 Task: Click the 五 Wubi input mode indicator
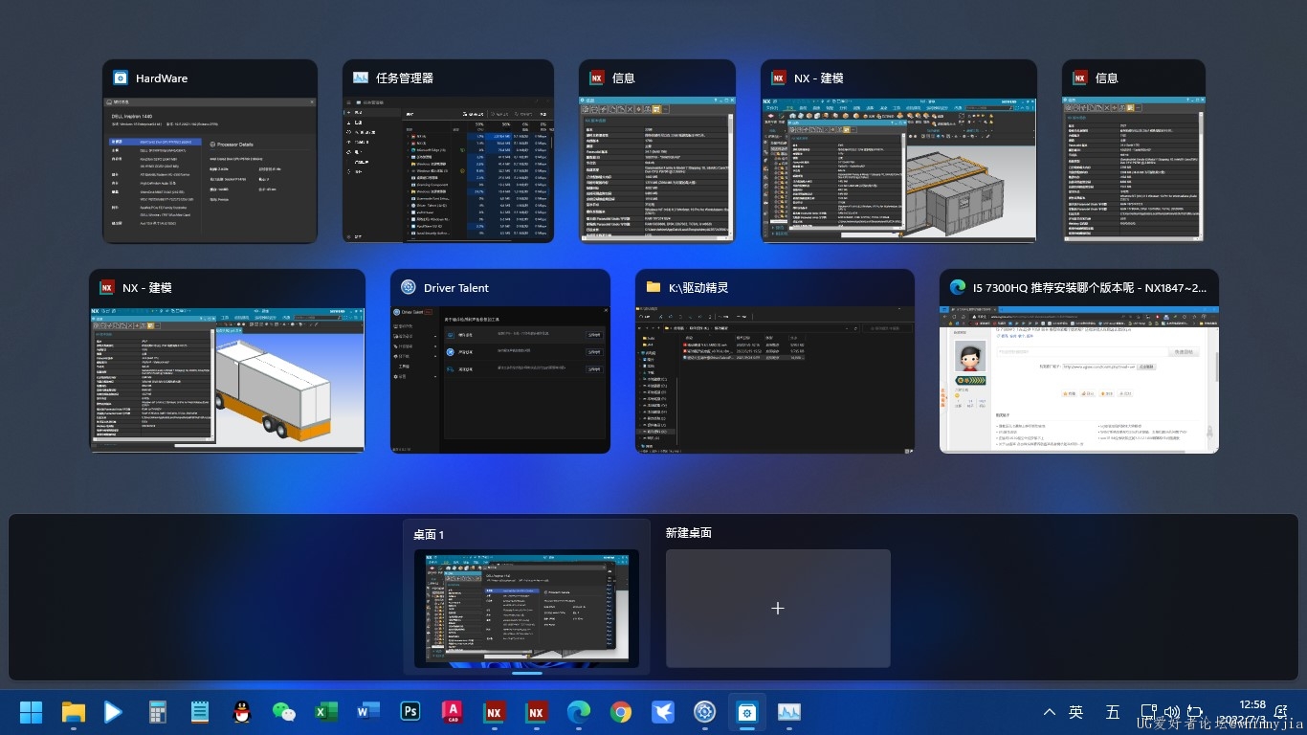(1113, 712)
